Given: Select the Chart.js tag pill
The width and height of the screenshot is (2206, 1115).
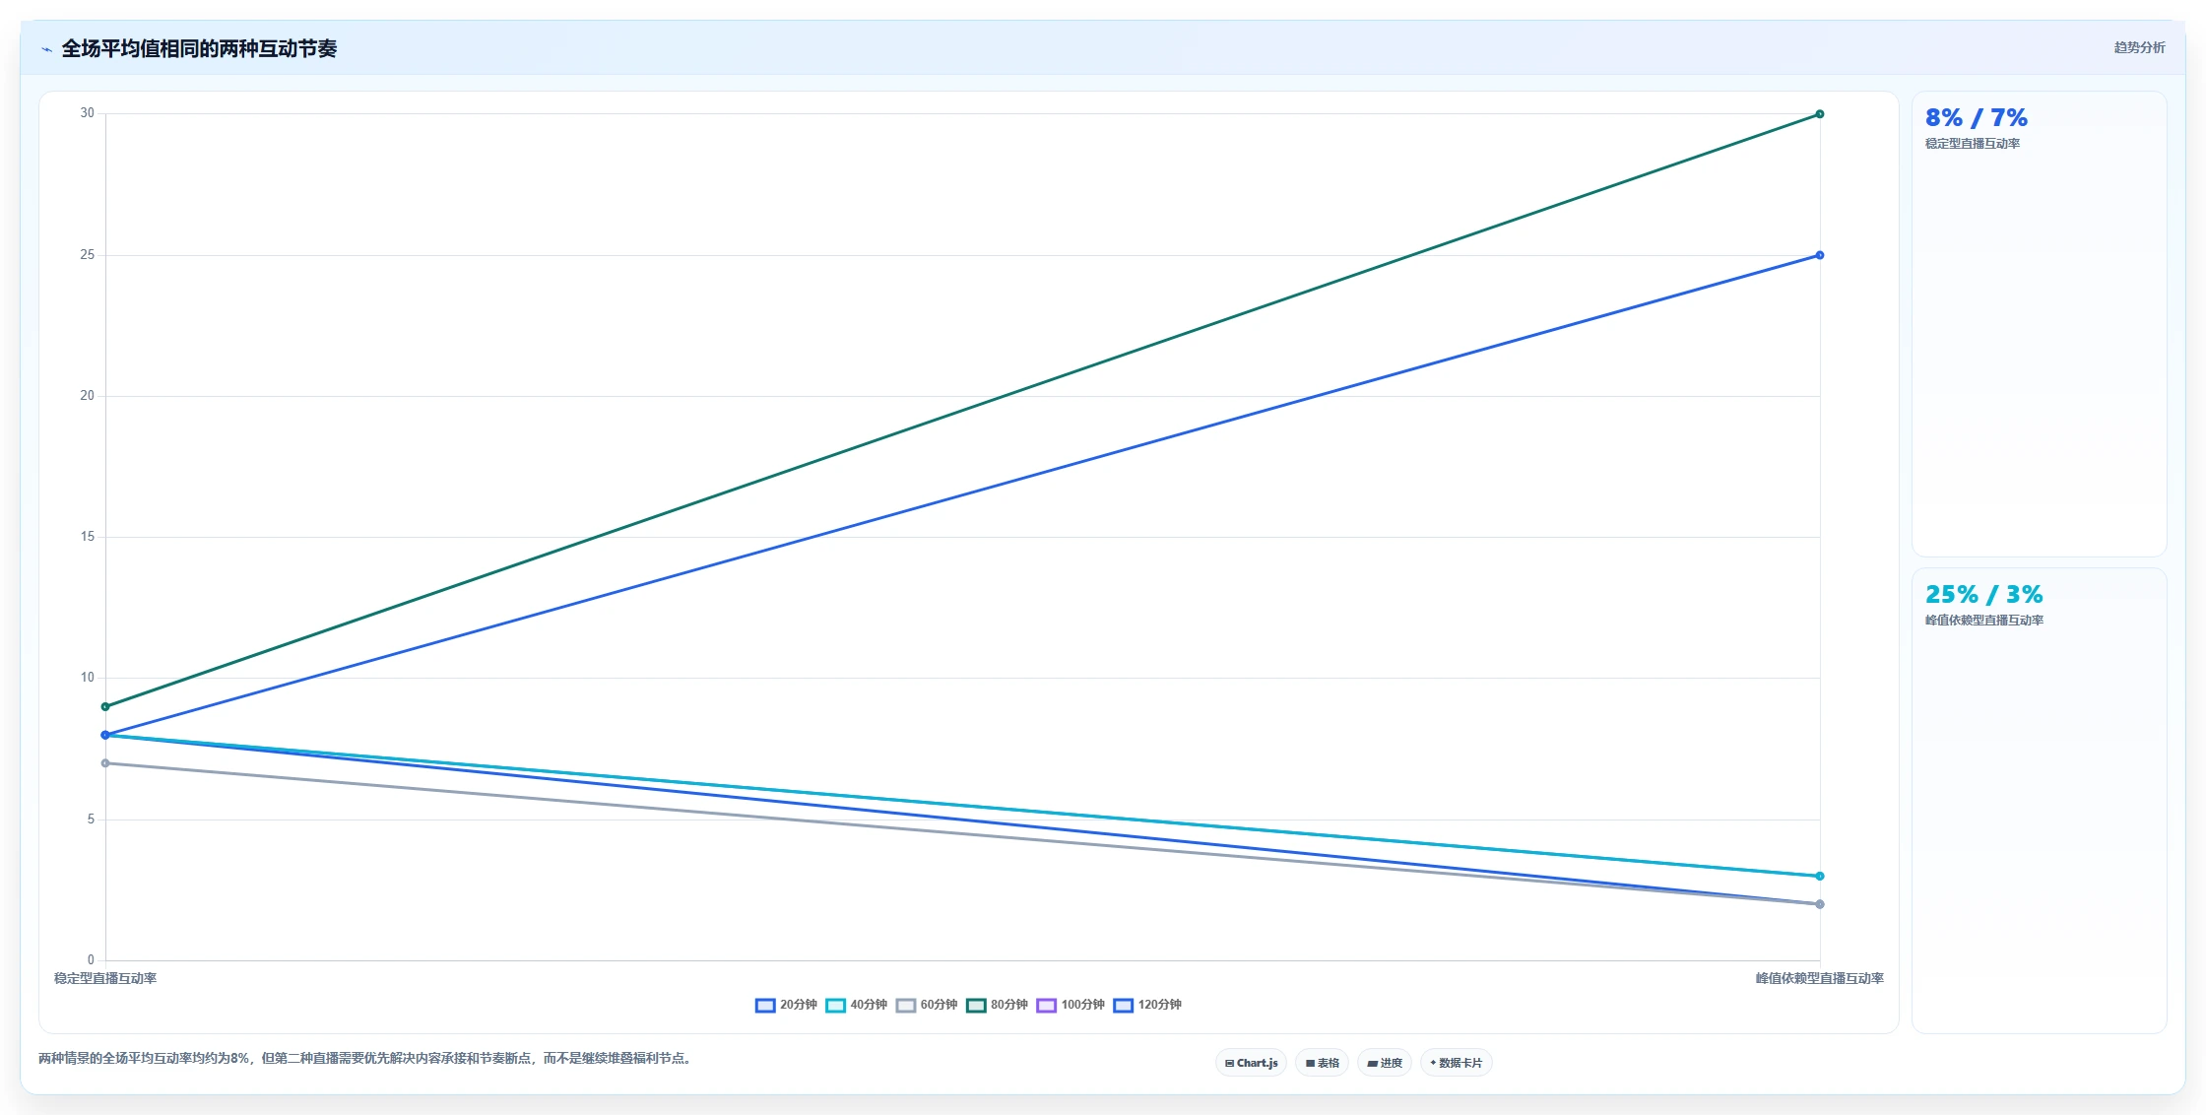Looking at the screenshot, I should click(x=1251, y=1063).
